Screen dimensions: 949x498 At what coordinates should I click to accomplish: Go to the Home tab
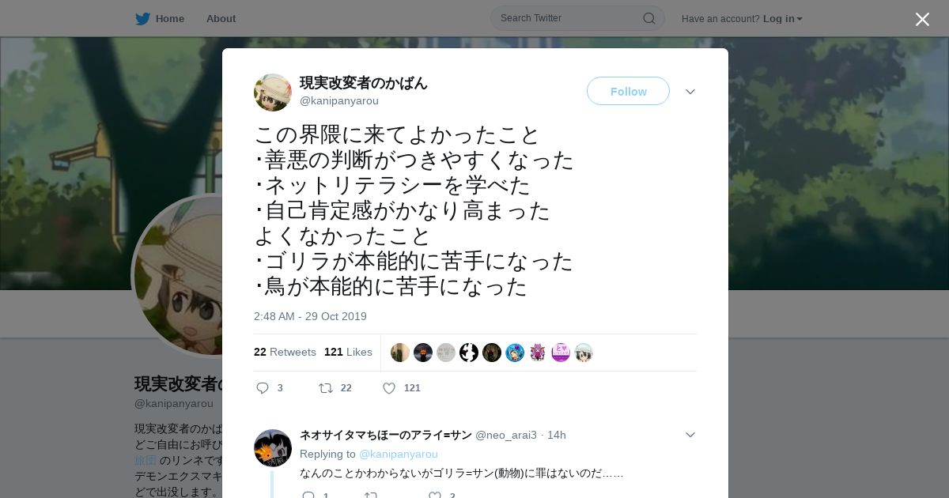click(170, 18)
